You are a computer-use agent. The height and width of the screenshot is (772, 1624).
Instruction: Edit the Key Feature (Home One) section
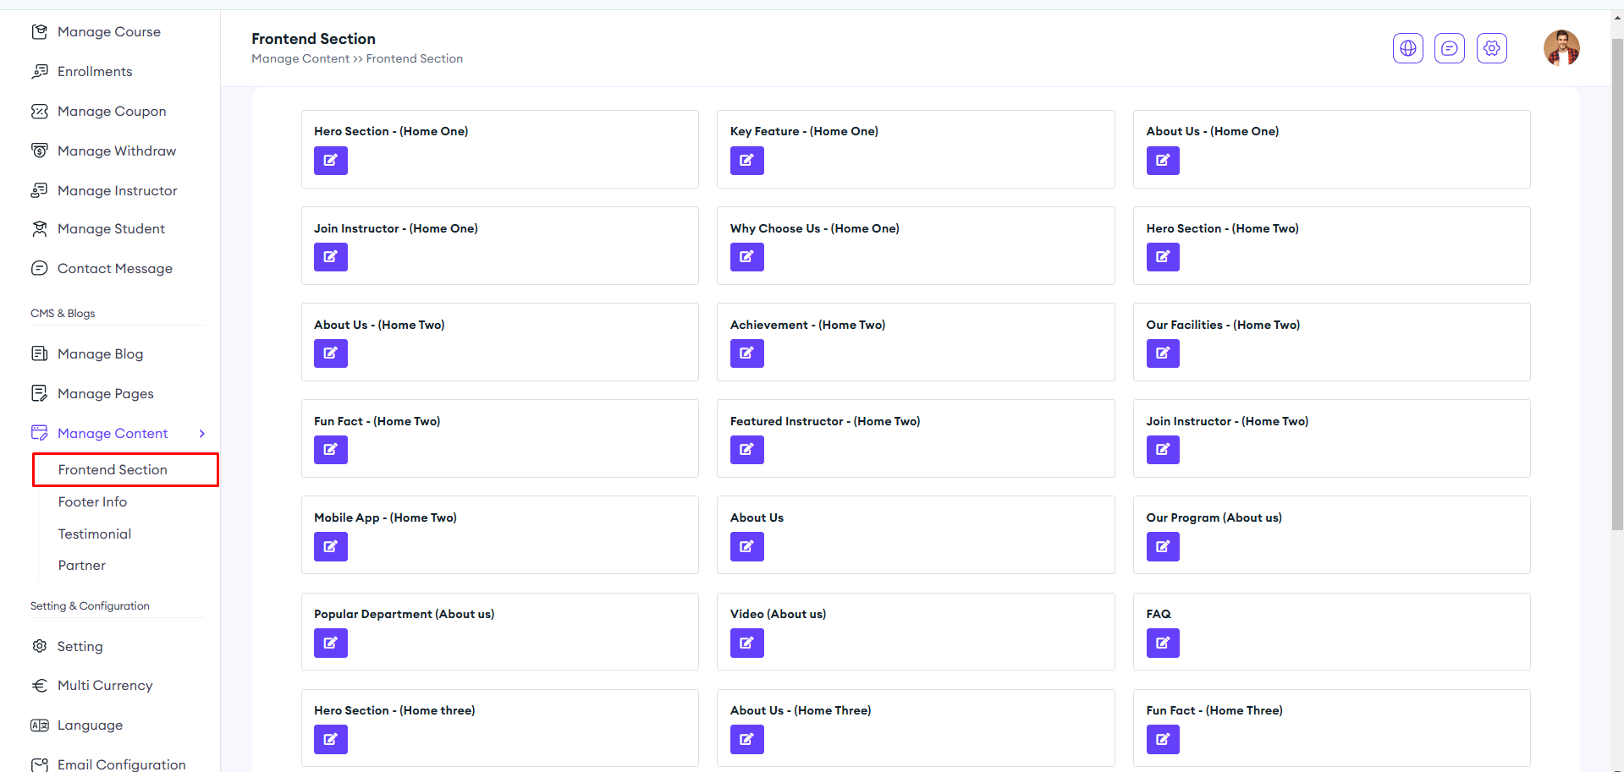[x=746, y=161]
